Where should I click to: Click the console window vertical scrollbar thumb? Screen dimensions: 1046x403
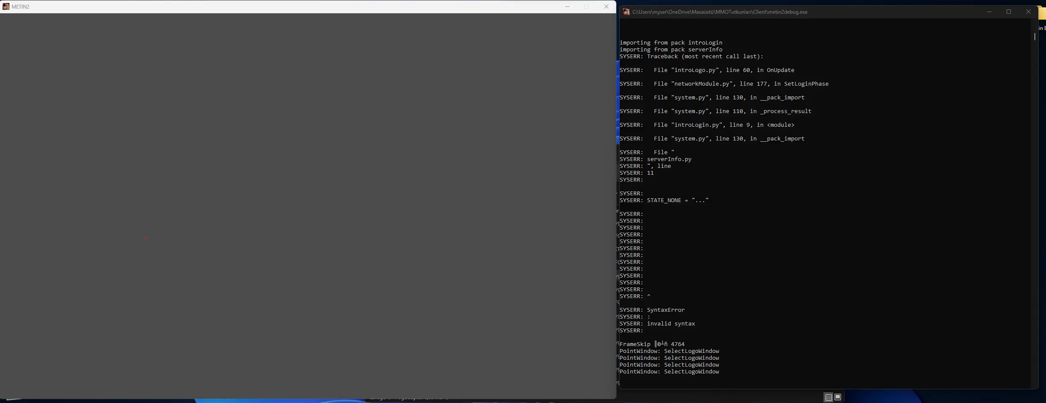pos(1034,36)
